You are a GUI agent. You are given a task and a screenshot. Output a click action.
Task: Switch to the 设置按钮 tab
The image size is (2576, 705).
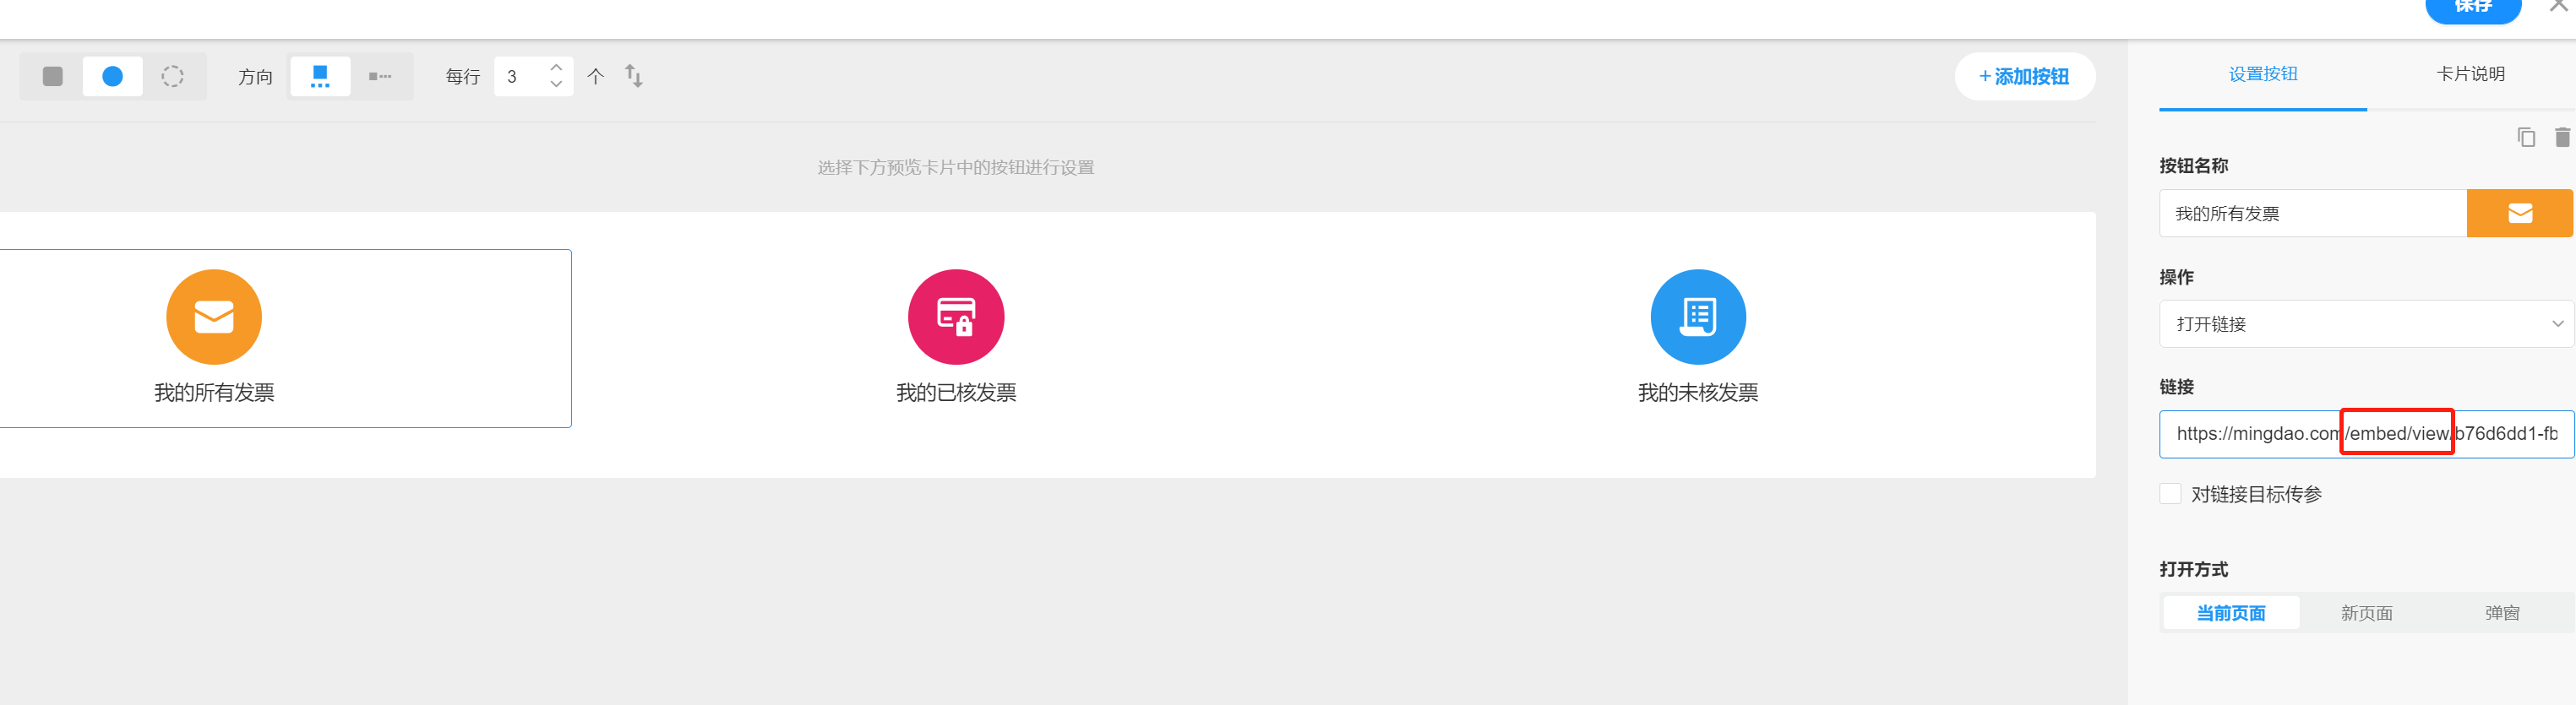tap(2263, 74)
